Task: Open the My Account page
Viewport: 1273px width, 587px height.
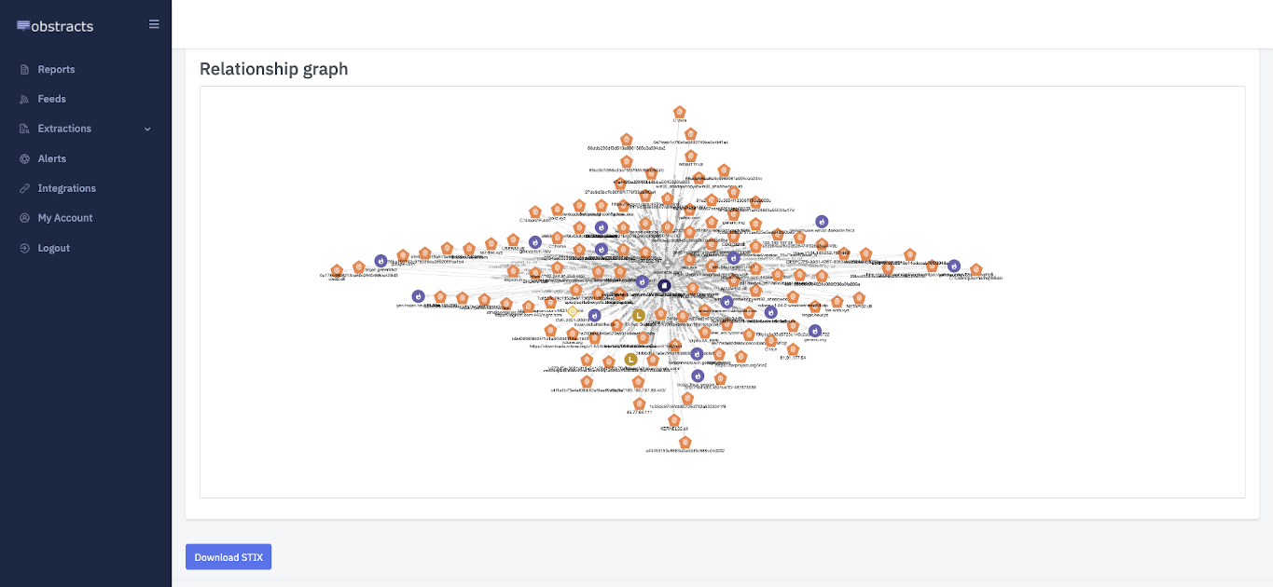Action: 65,218
